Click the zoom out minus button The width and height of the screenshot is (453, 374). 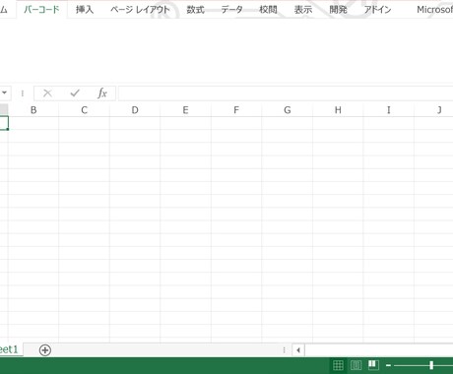[x=388, y=365]
